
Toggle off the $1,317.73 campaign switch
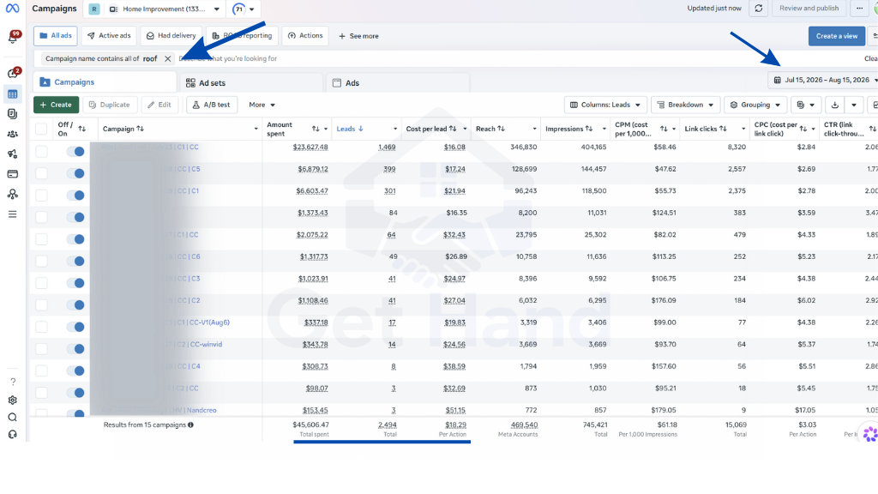click(x=75, y=261)
